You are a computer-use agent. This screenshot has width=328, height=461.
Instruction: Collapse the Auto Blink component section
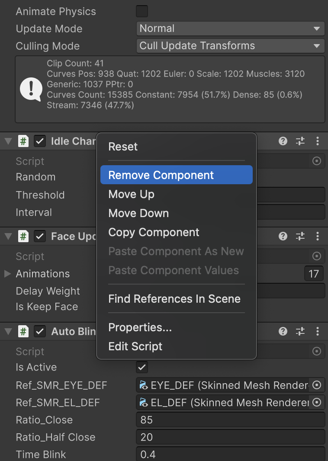pyautogui.click(x=8, y=332)
